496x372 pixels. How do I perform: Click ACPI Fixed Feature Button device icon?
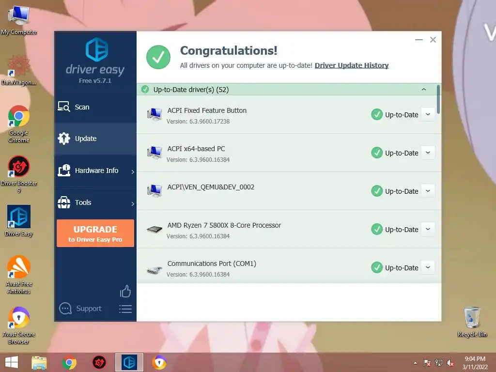tap(155, 114)
